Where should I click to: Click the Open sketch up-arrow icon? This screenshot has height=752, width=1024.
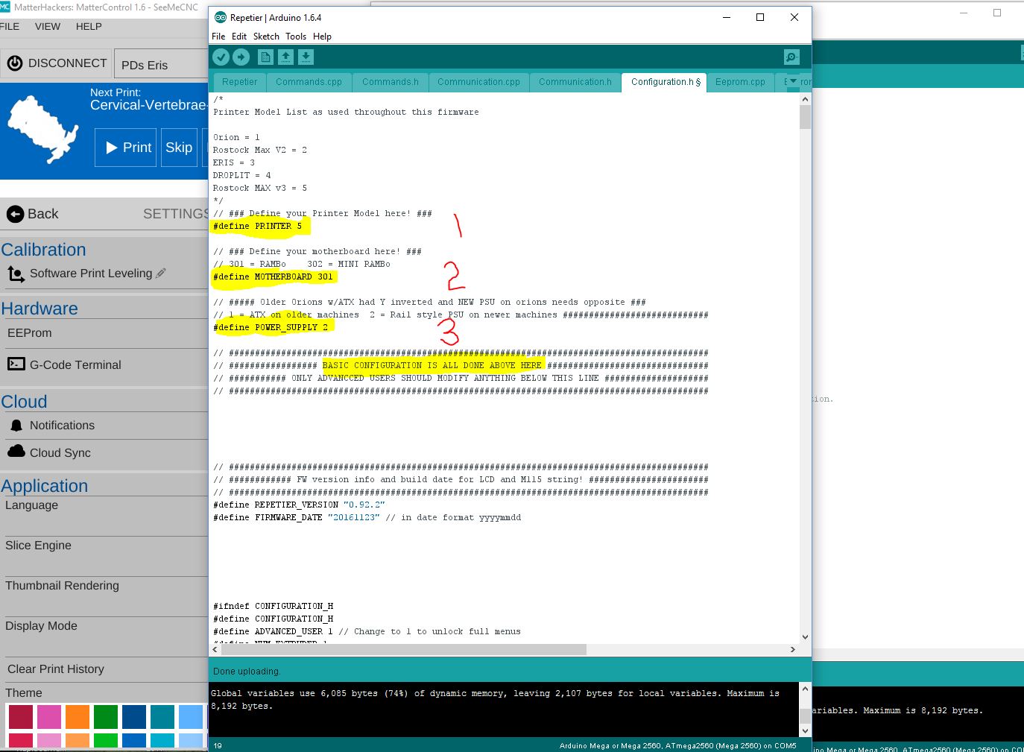tap(285, 57)
